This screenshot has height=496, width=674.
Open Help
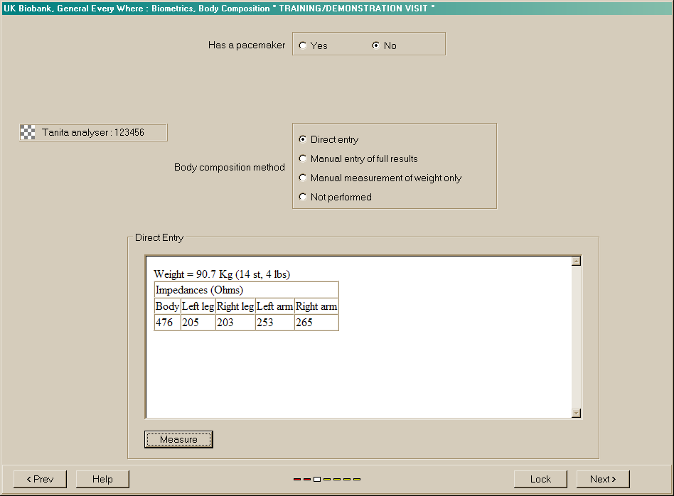tap(102, 479)
